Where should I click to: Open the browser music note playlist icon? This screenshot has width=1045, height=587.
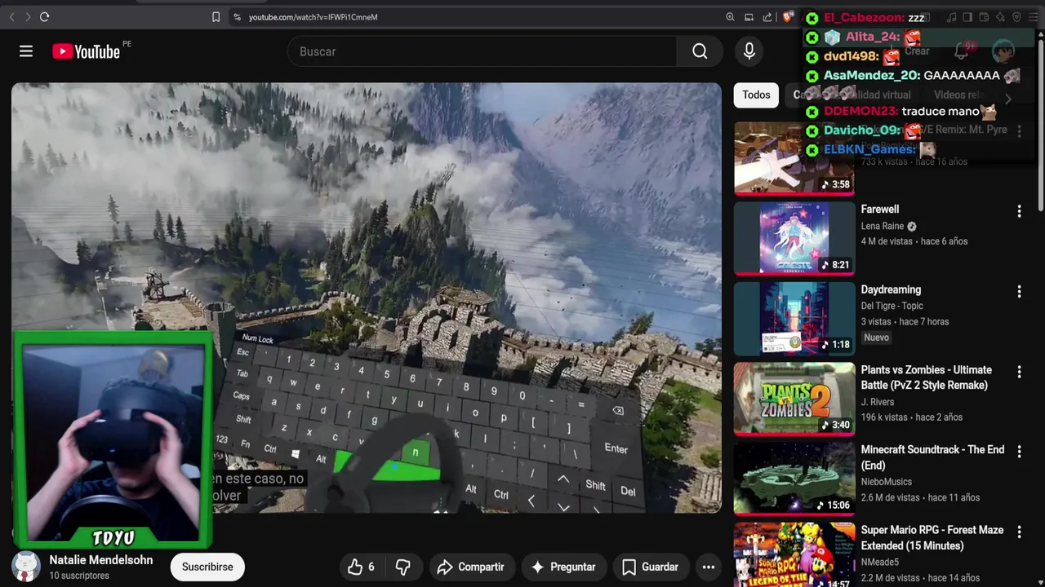[x=952, y=17]
